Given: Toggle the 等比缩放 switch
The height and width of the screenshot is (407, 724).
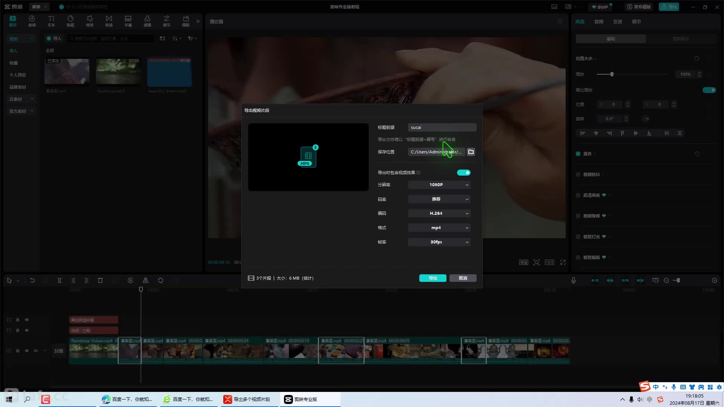Looking at the screenshot, I should pyautogui.click(x=709, y=90).
